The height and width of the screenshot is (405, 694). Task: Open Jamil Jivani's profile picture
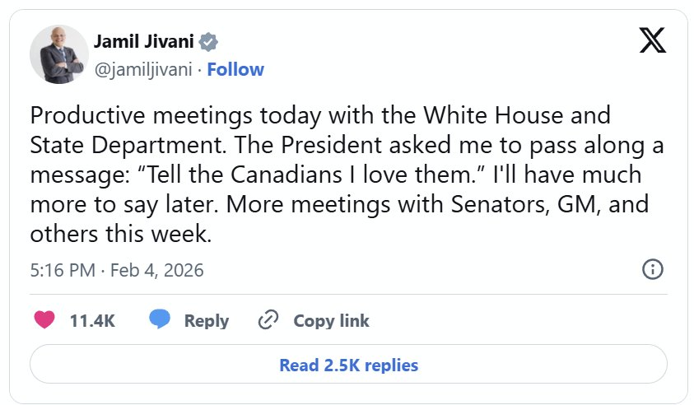click(x=59, y=54)
